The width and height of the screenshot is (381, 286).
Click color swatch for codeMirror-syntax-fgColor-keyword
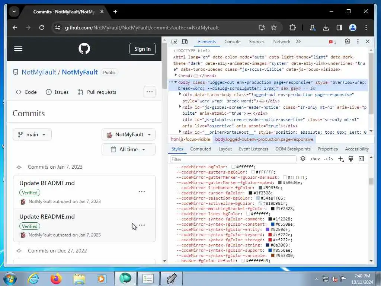(x=270, y=235)
